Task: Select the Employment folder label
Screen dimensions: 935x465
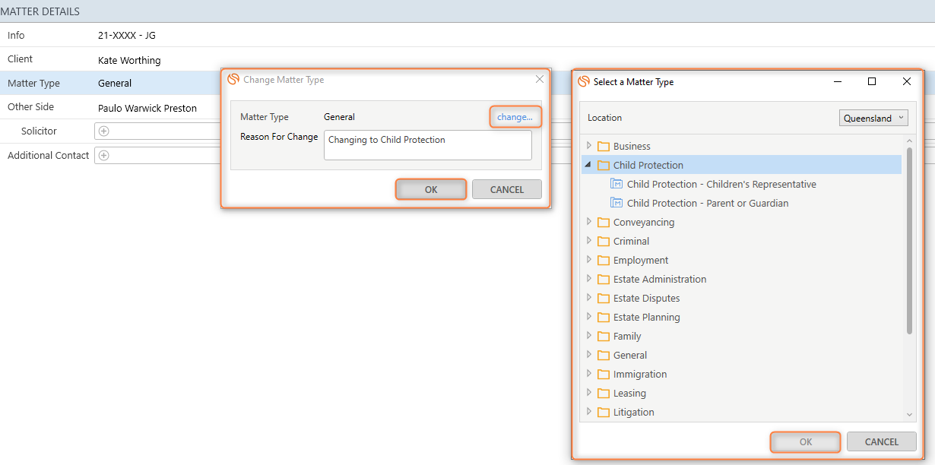Action: point(641,260)
